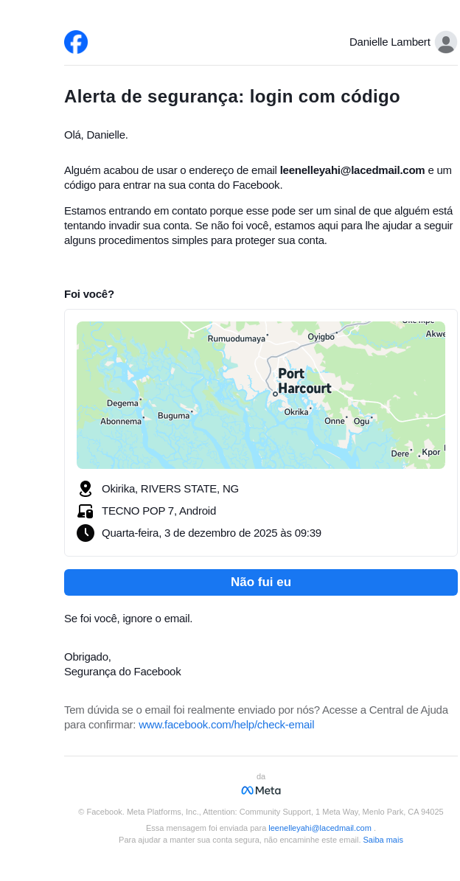Viewport: 460px width, 881px height.
Task: Open the facebook.com/help/check-email link
Action: [226, 725]
